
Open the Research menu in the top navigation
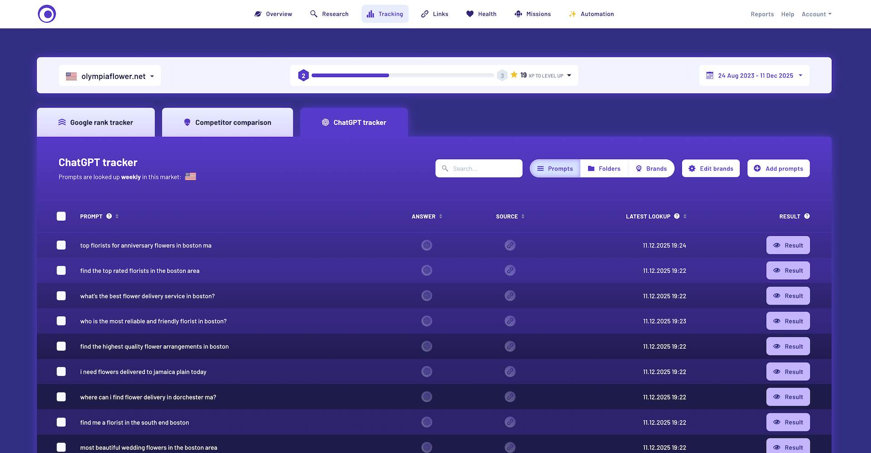click(329, 14)
